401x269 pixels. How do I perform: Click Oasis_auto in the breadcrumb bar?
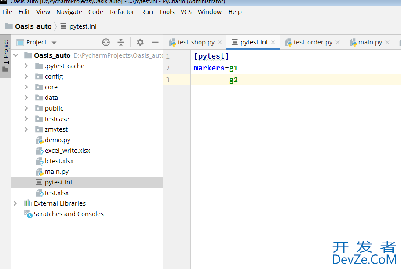tap(33, 26)
